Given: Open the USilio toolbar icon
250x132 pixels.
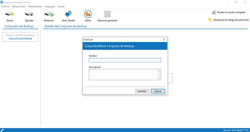Looking at the screenshot, I should tap(88, 14).
